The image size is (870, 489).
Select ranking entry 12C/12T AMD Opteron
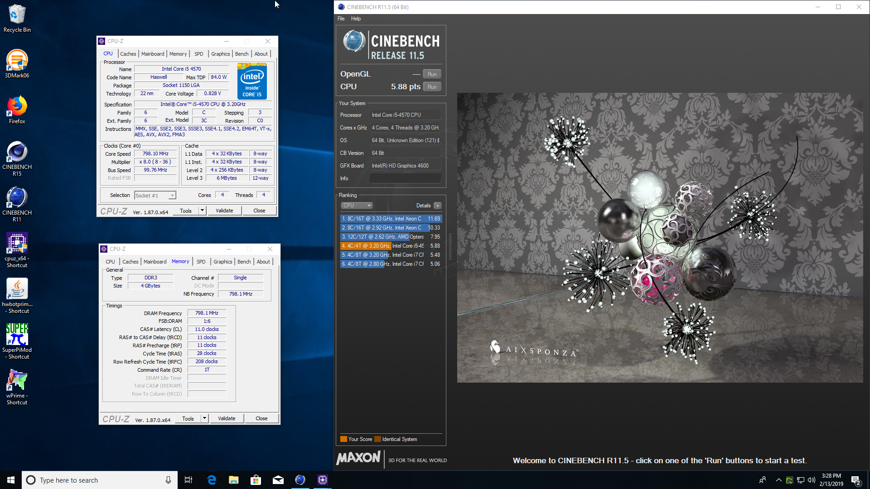[x=391, y=237]
